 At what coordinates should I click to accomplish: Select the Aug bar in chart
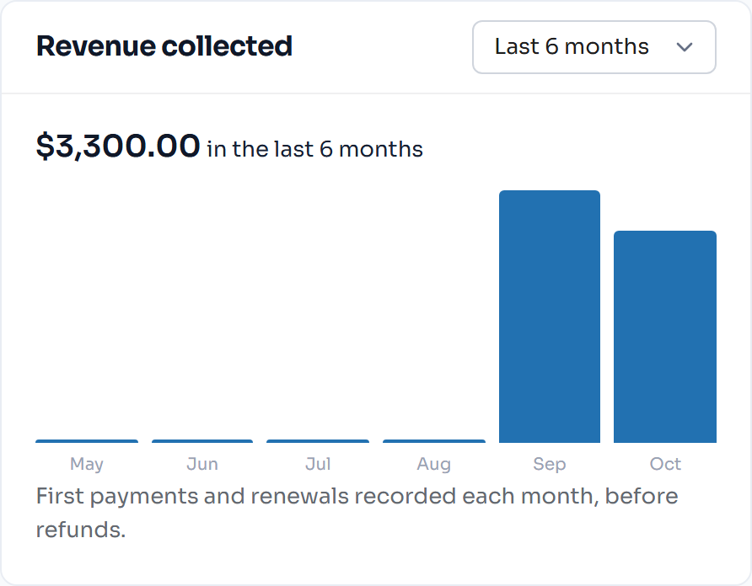434,441
